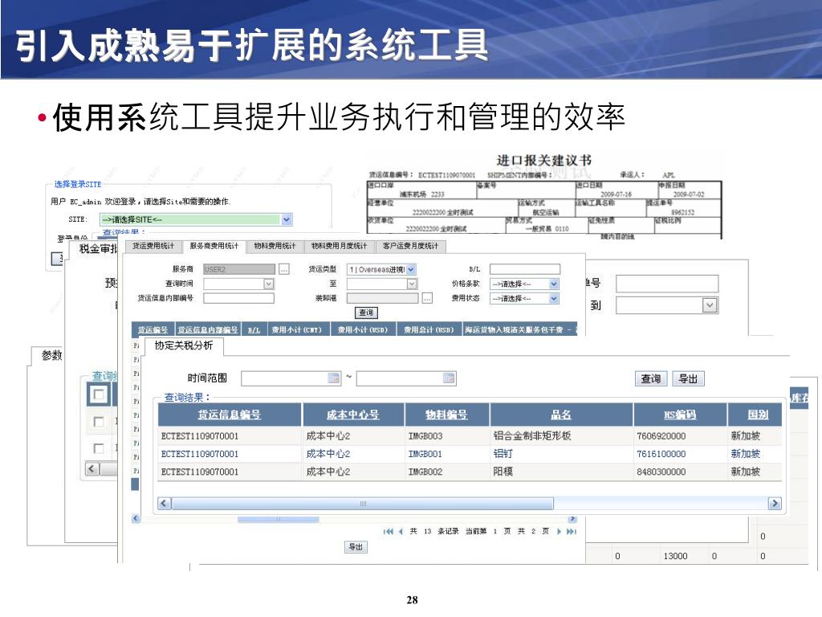The image size is (822, 617).
Task: Click 查询 button in 服务商费用统计 form
Action: [x=366, y=313]
